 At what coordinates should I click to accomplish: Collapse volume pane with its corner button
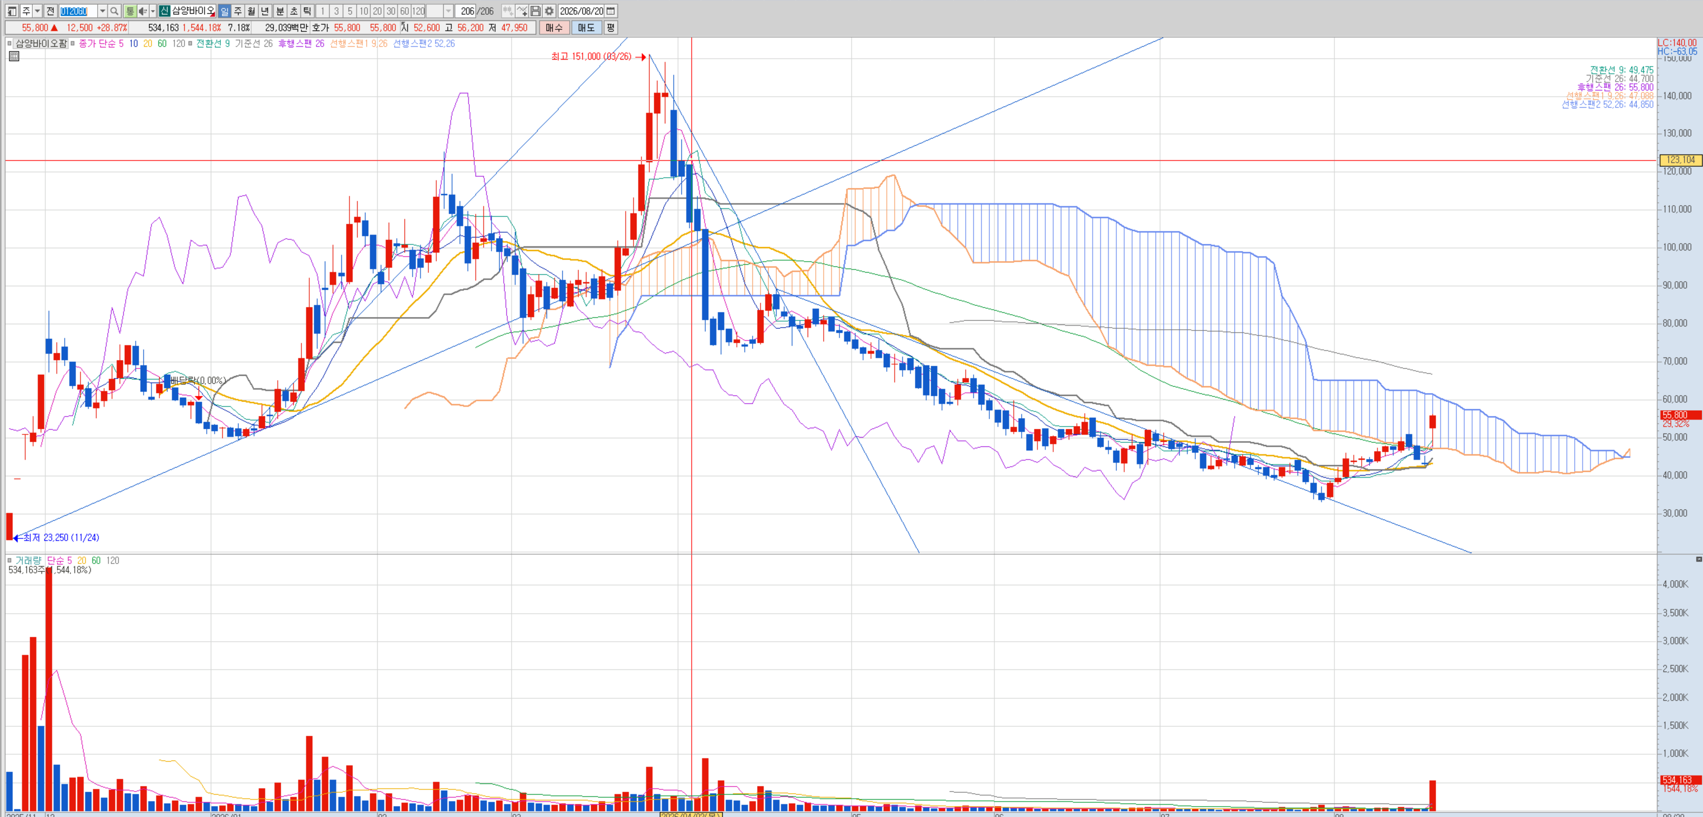pyautogui.click(x=1699, y=559)
